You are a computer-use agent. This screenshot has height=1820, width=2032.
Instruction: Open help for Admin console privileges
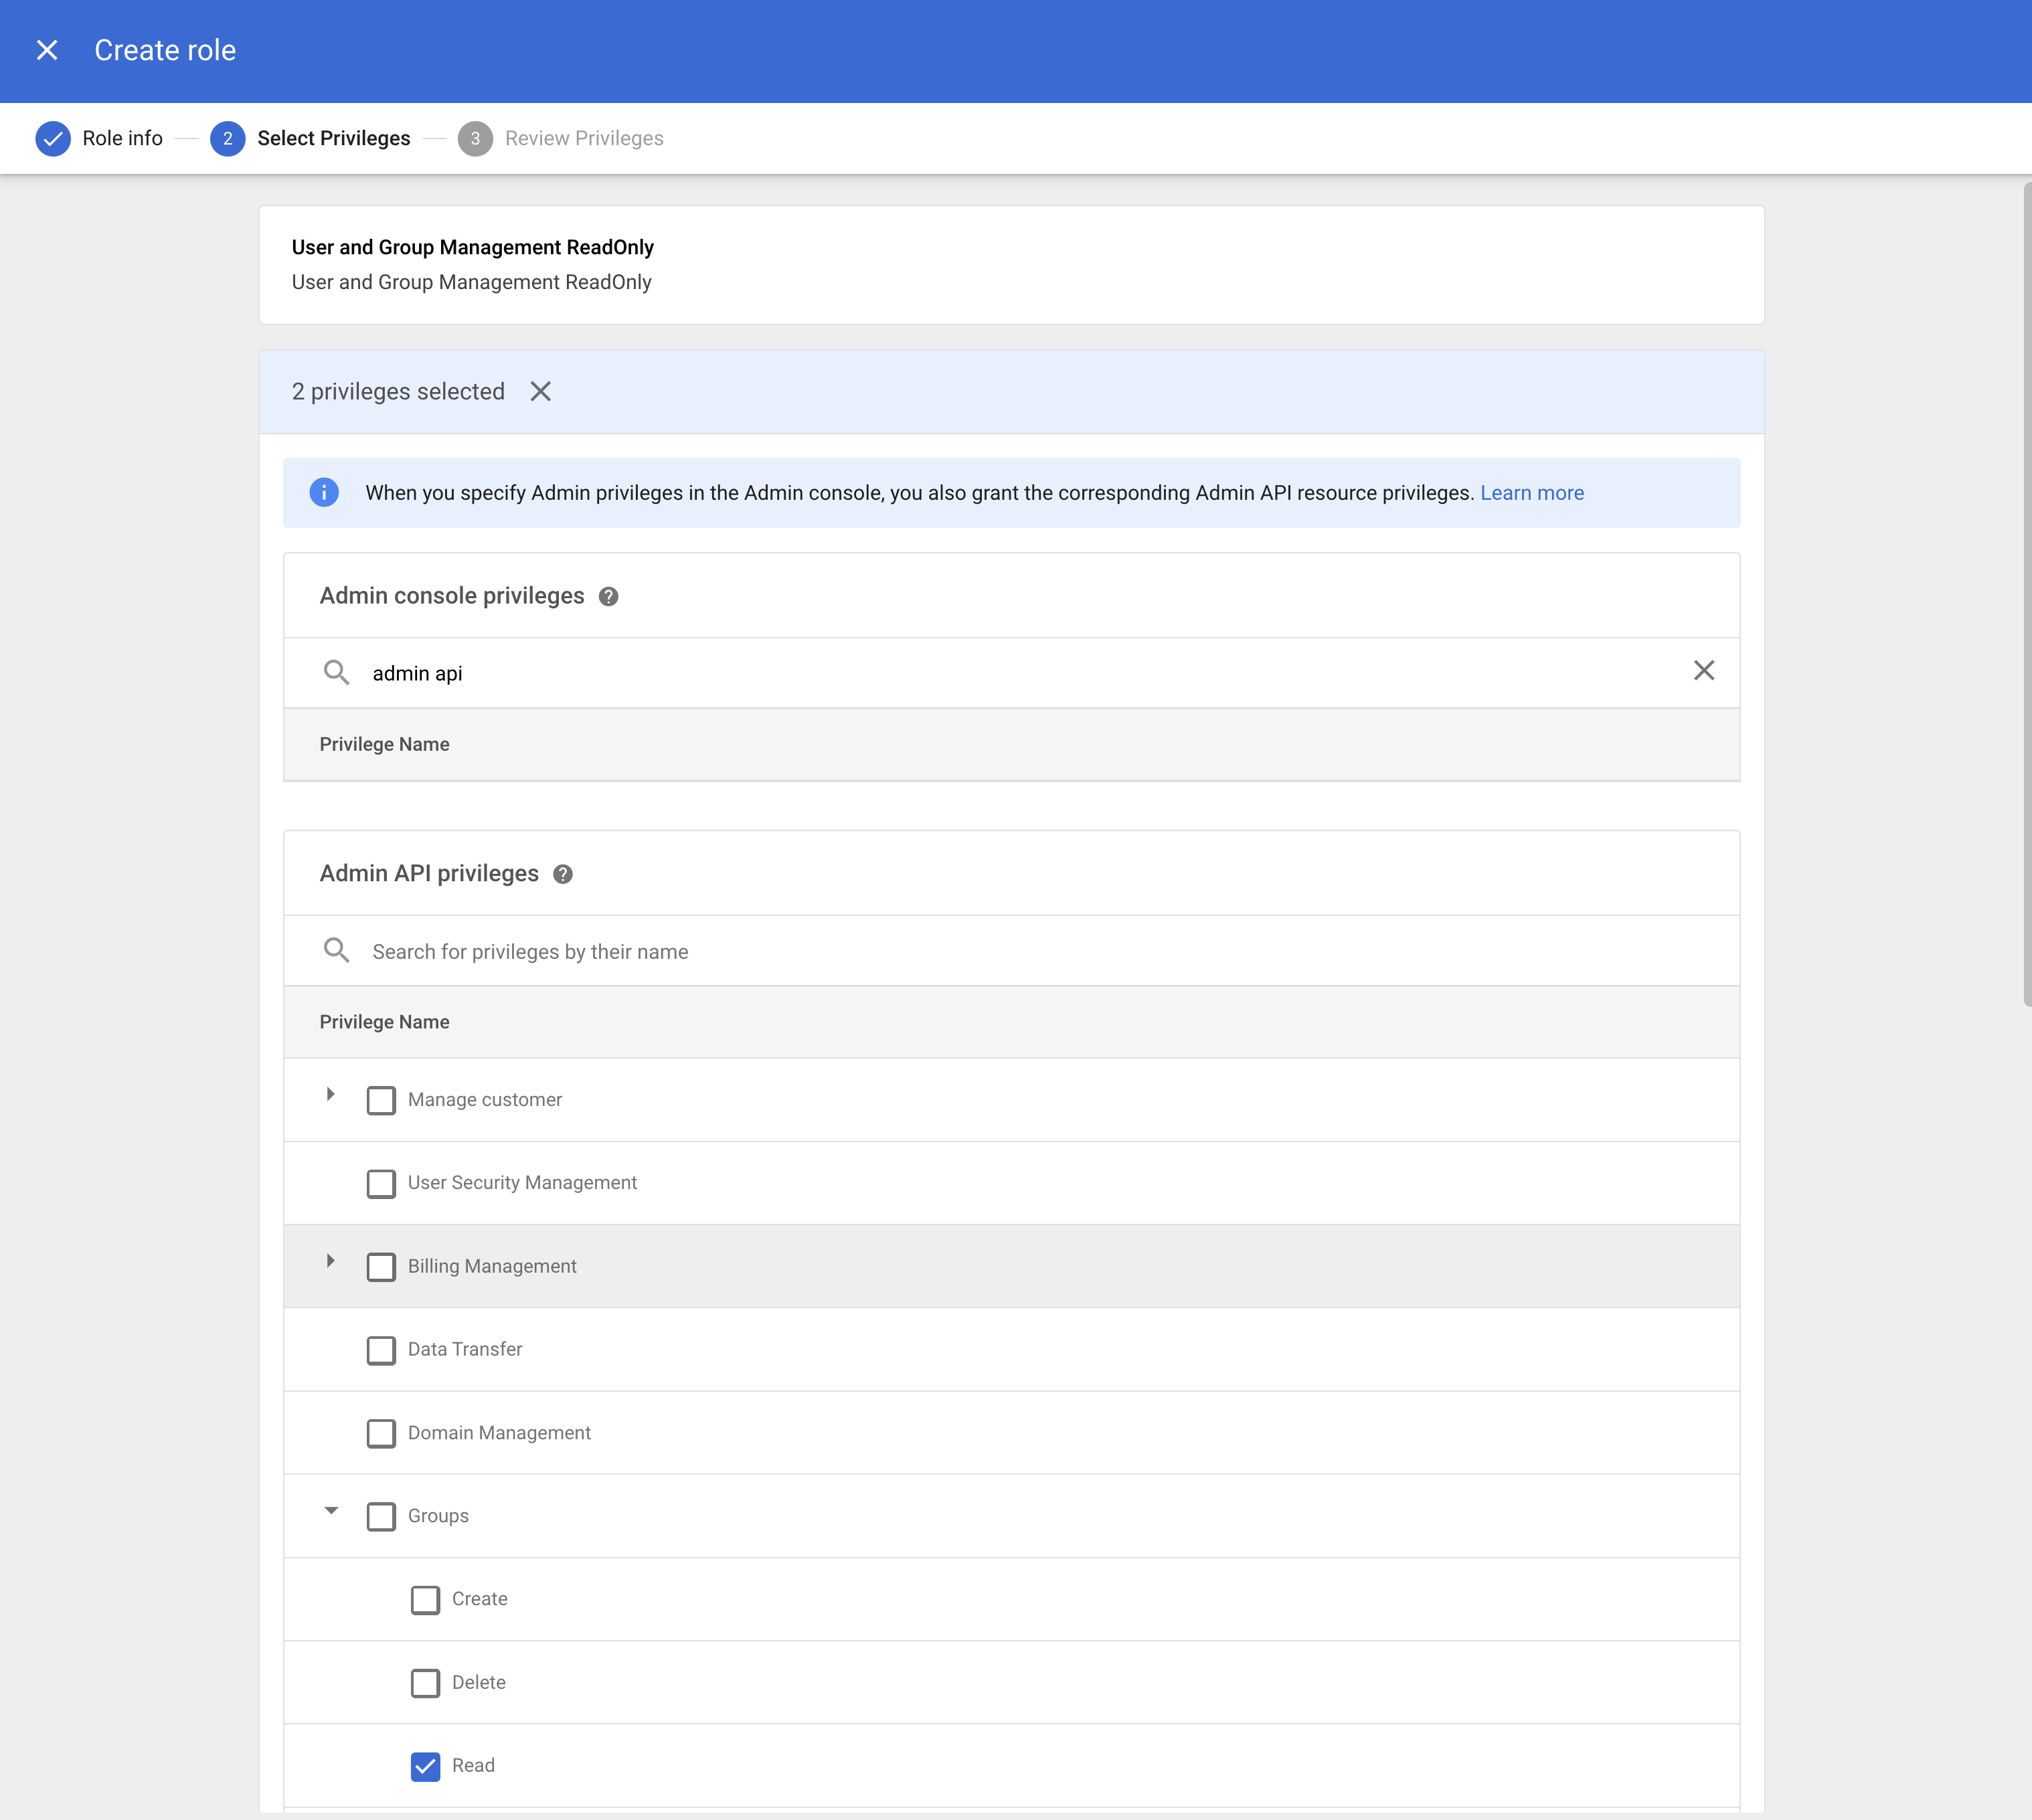[x=608, y=596]
